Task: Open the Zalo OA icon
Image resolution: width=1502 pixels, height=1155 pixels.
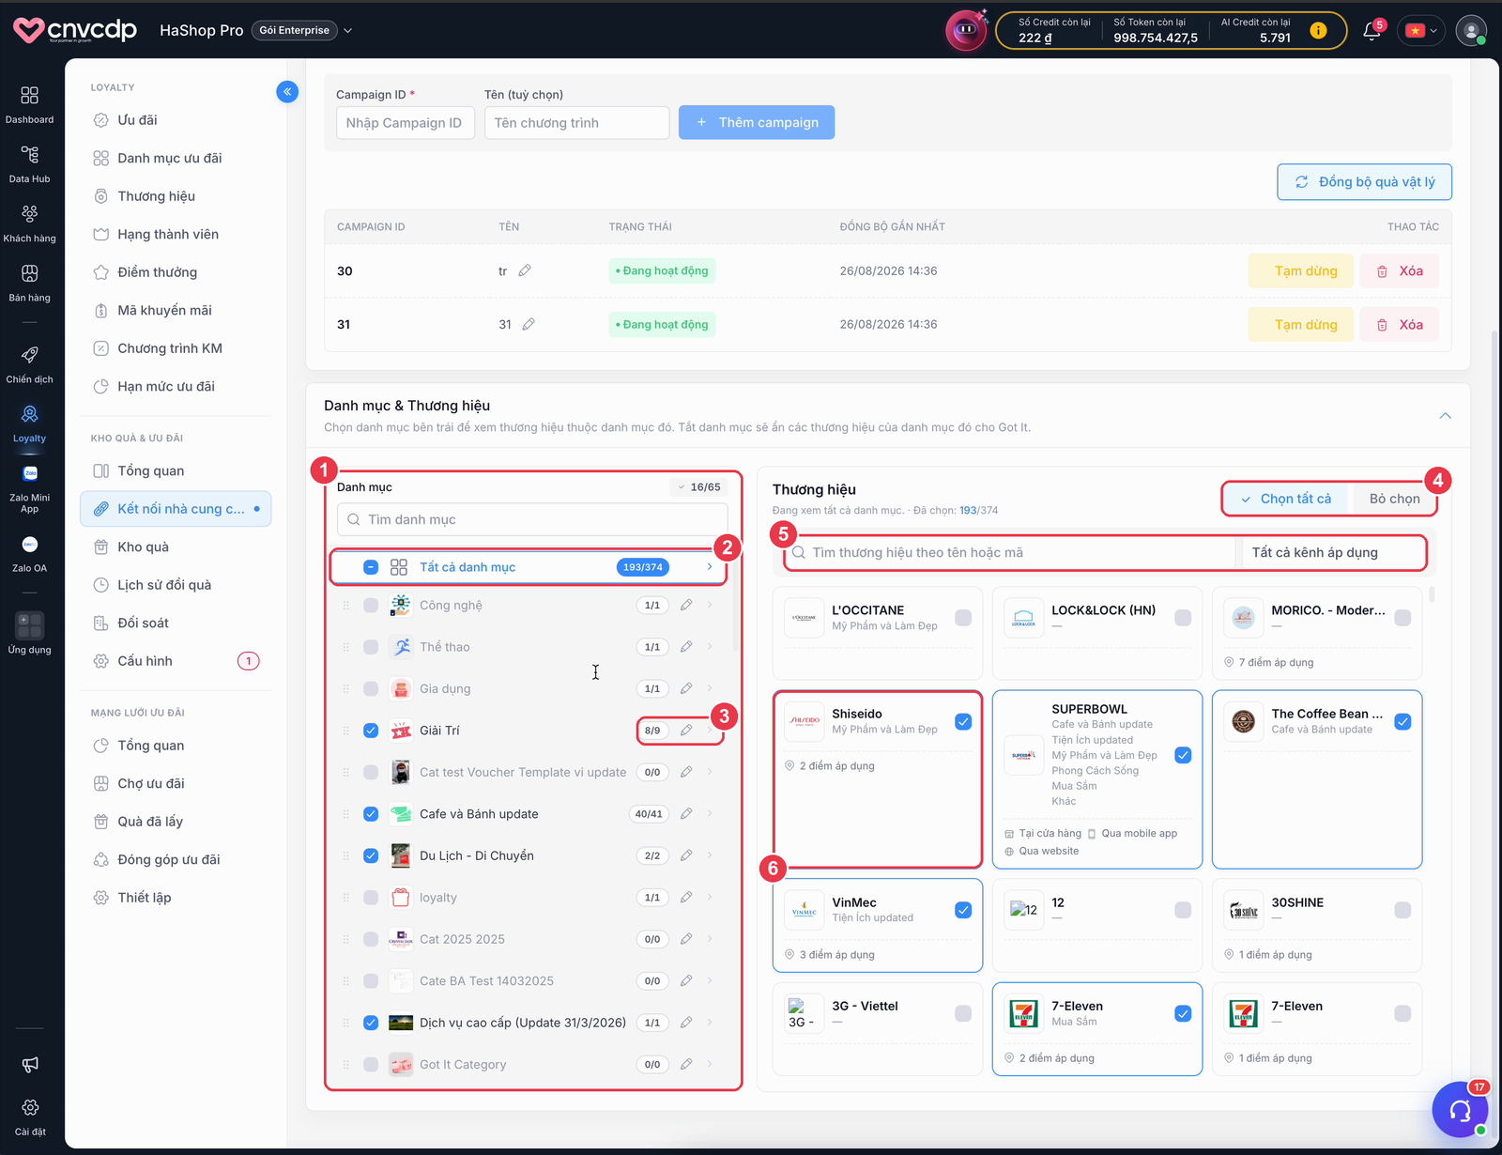Action: [29, 545]
